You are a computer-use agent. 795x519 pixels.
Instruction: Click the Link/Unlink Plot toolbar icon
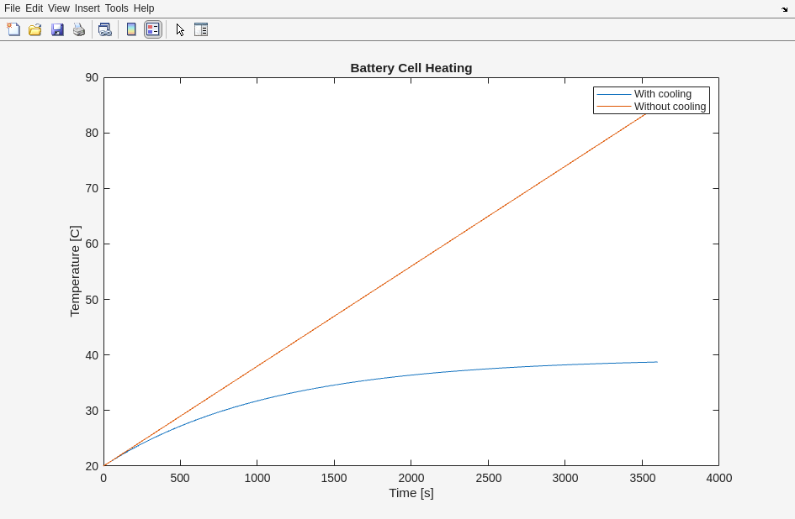[104, 29]
